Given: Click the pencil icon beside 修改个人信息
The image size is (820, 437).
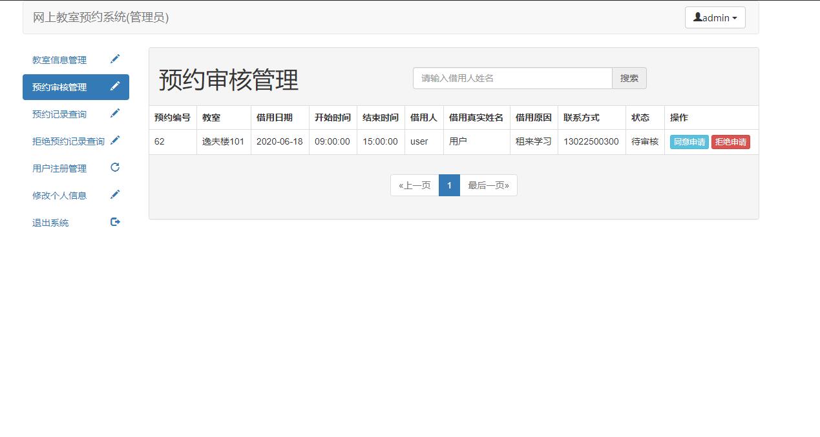Looking at the screenshot, I should 115,194.
